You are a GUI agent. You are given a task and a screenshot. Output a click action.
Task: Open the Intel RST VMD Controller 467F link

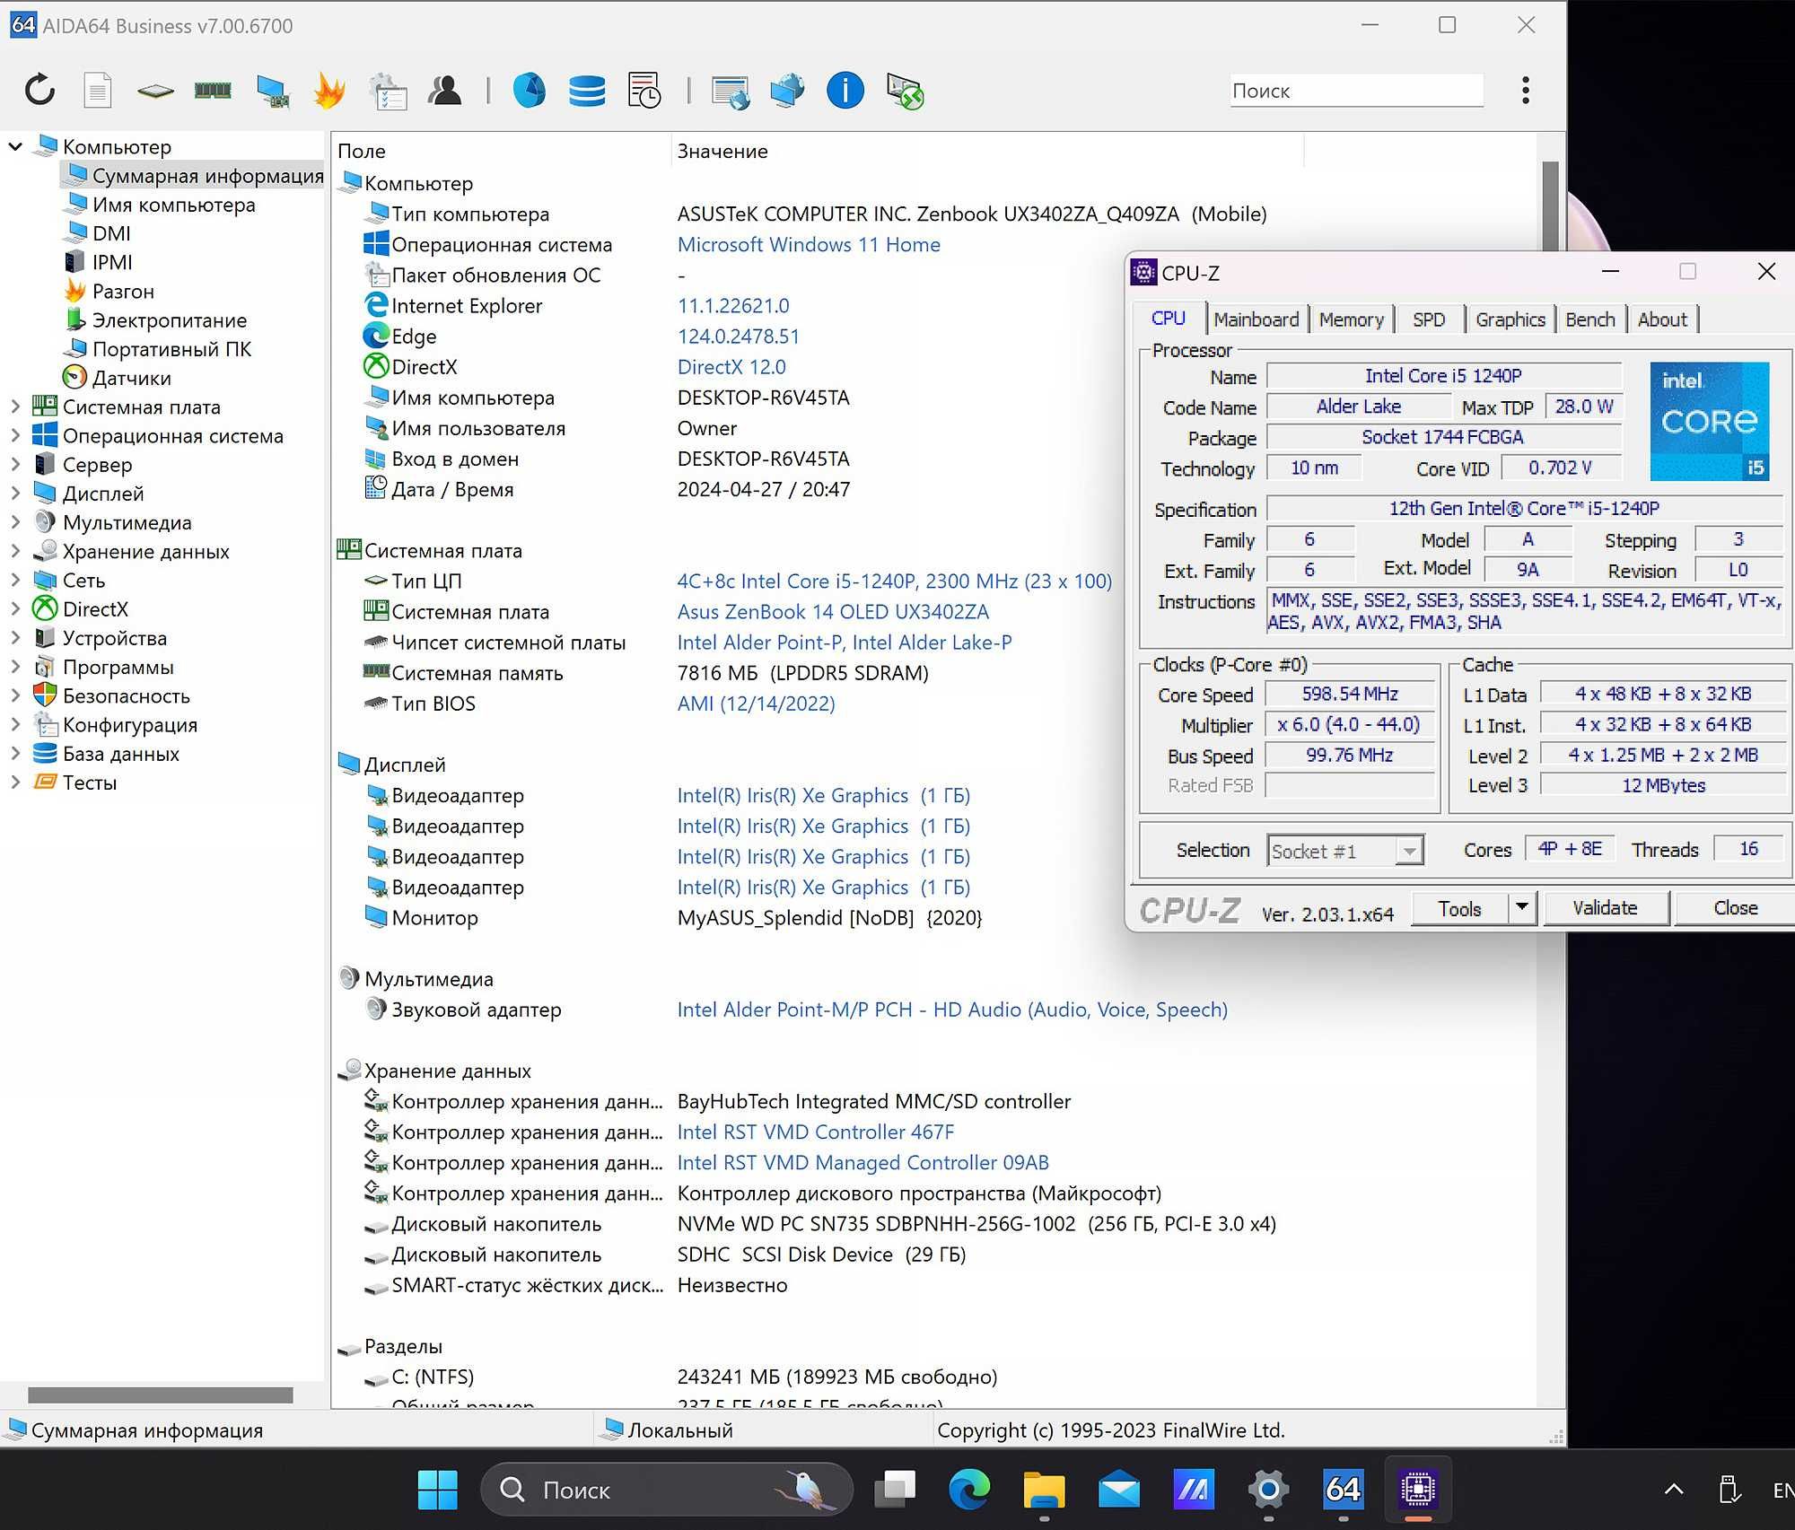point(816,1132)
